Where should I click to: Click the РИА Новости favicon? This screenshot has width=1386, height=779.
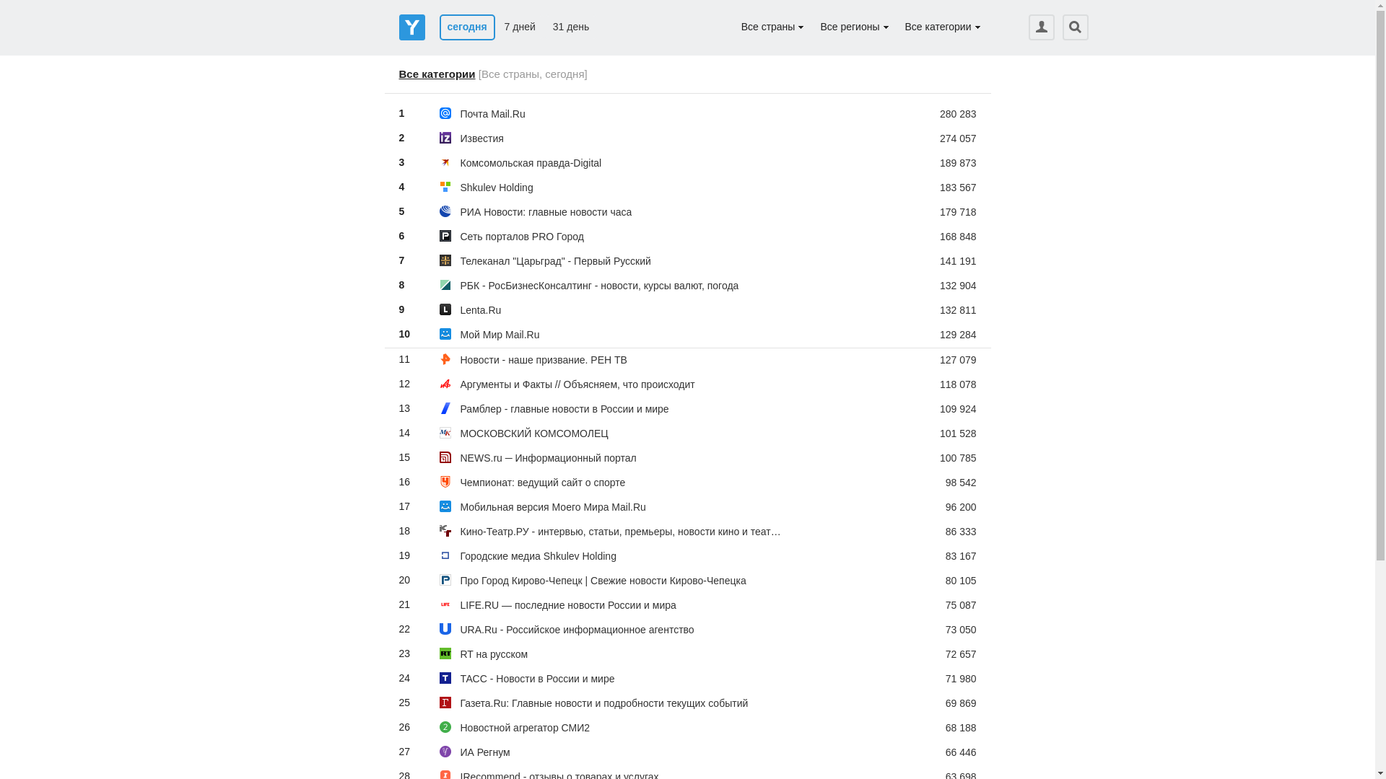(445, 212)
